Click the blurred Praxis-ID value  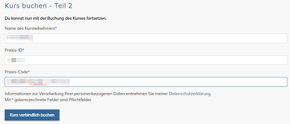point(16,60)
